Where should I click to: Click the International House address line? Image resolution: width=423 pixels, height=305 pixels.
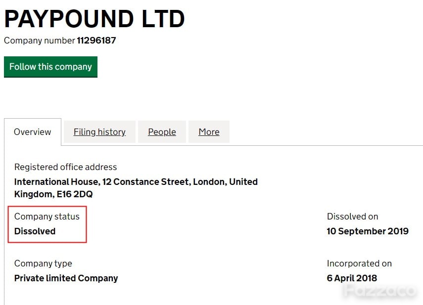(136, 181)
